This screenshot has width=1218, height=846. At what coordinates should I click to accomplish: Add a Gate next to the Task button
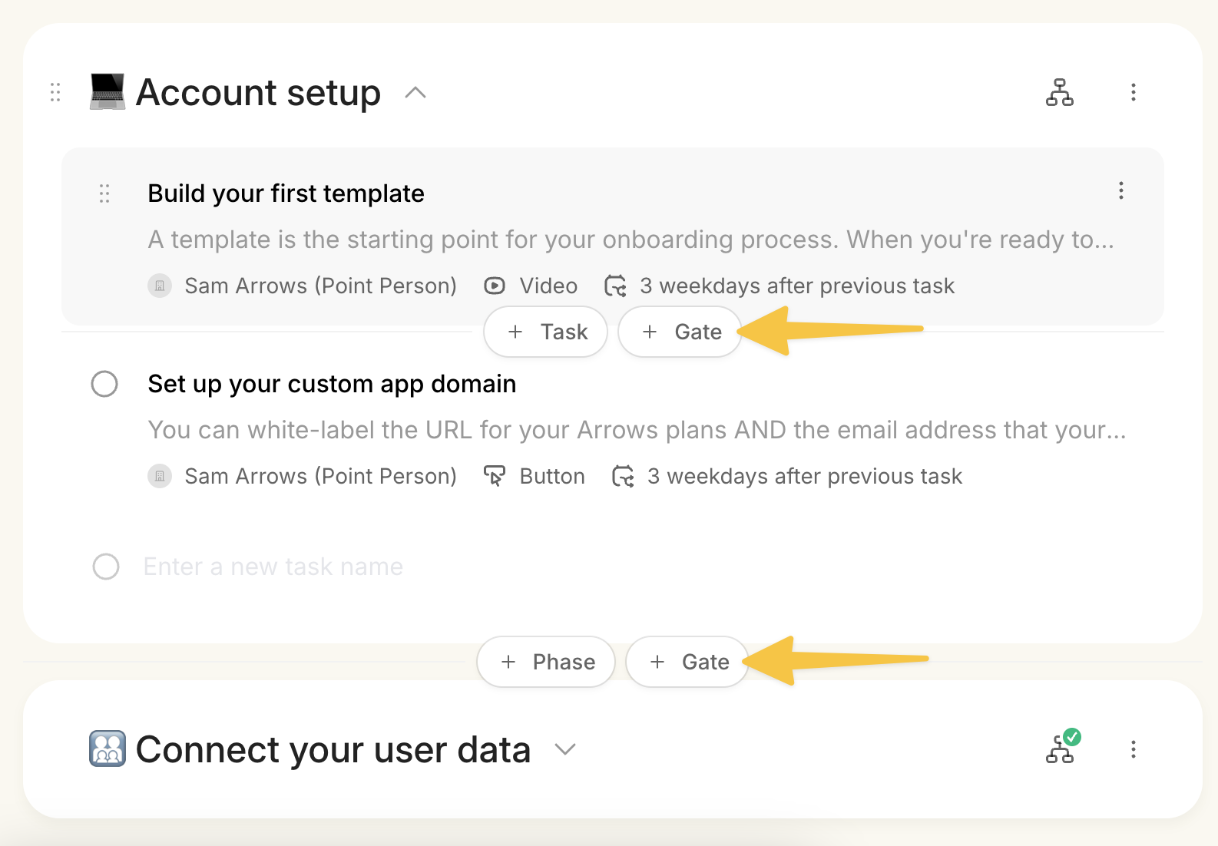click(x=680, y=332)
